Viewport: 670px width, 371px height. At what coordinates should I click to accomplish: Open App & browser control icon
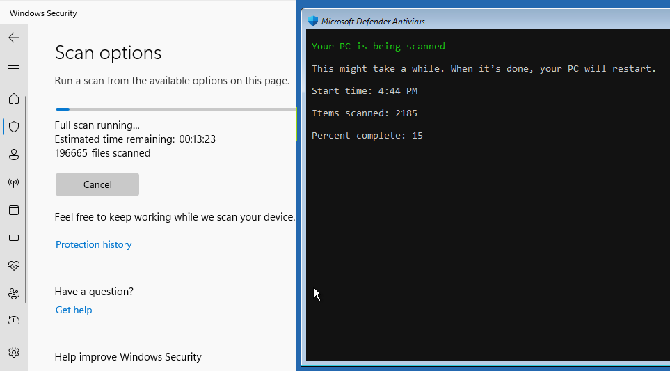14,210
